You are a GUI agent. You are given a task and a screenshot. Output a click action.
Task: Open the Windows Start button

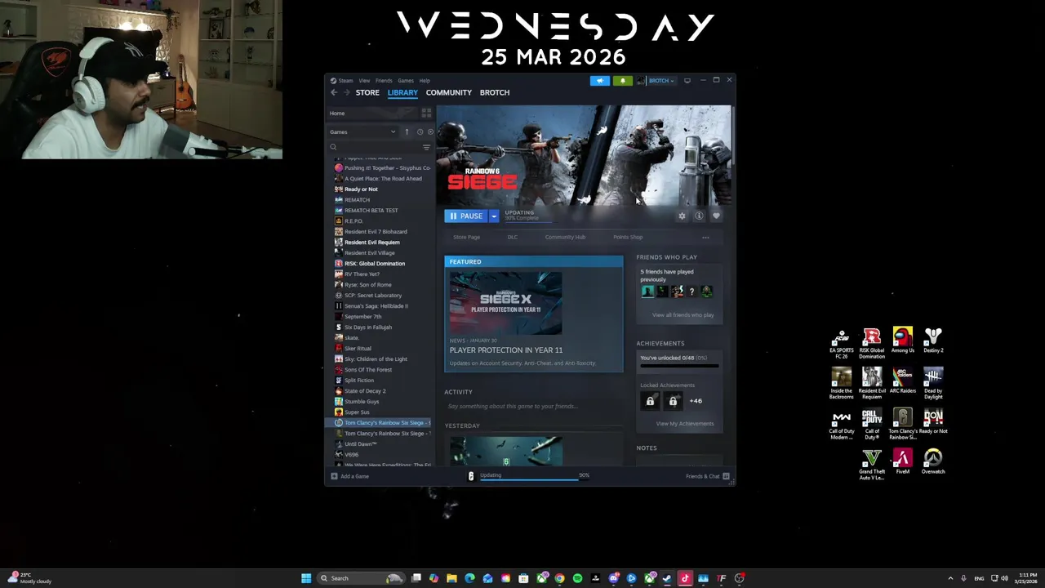coord(306,578)
